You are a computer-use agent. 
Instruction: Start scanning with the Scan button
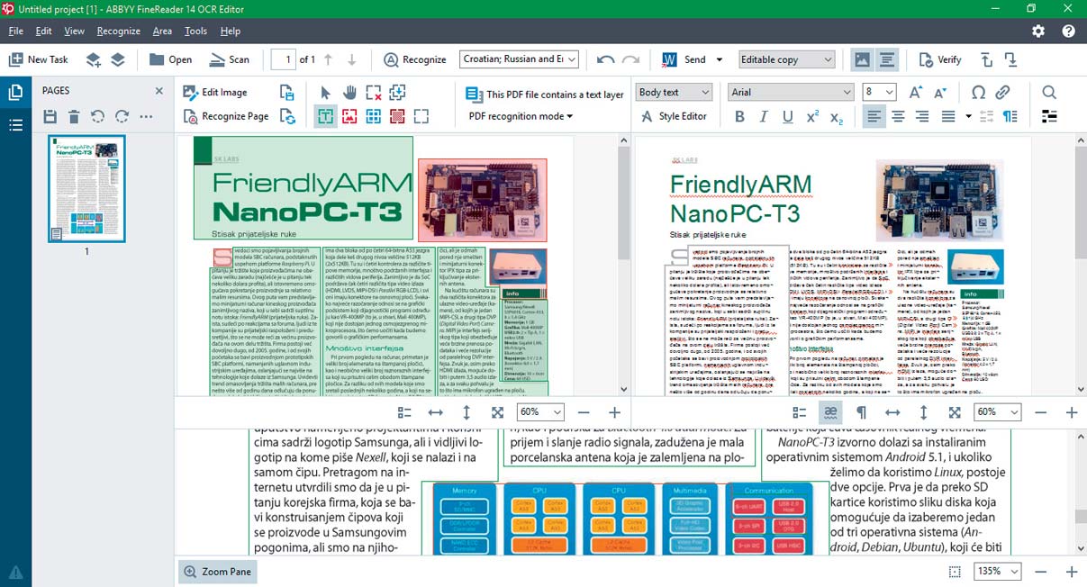click(x=230, y=59)
